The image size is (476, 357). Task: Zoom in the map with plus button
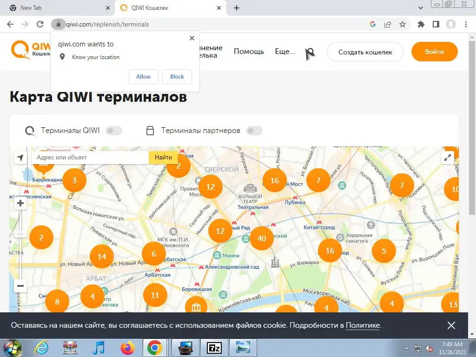[x=20, y=203]
